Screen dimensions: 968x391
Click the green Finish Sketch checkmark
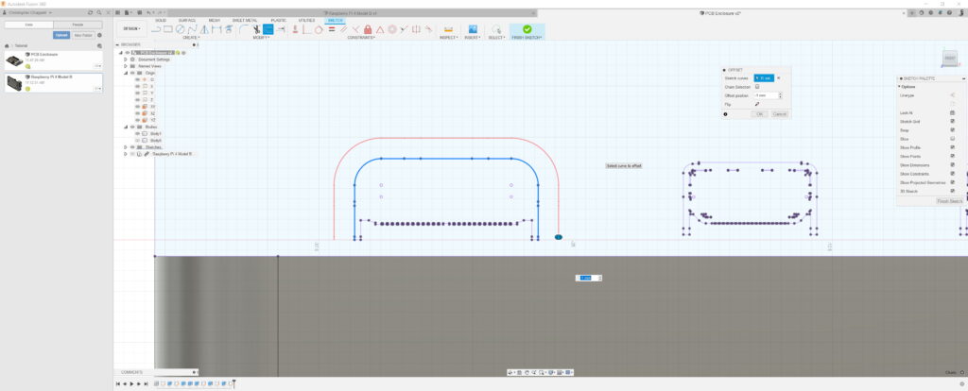point(527,29)
